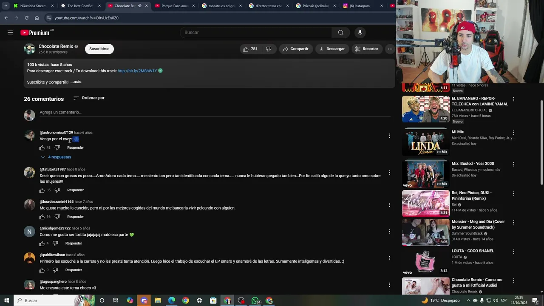Open options menu for @tatutorta1987 comment

point(389,173)
